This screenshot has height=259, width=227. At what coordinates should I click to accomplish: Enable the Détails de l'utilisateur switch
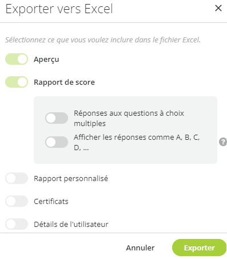pos(17,224)
